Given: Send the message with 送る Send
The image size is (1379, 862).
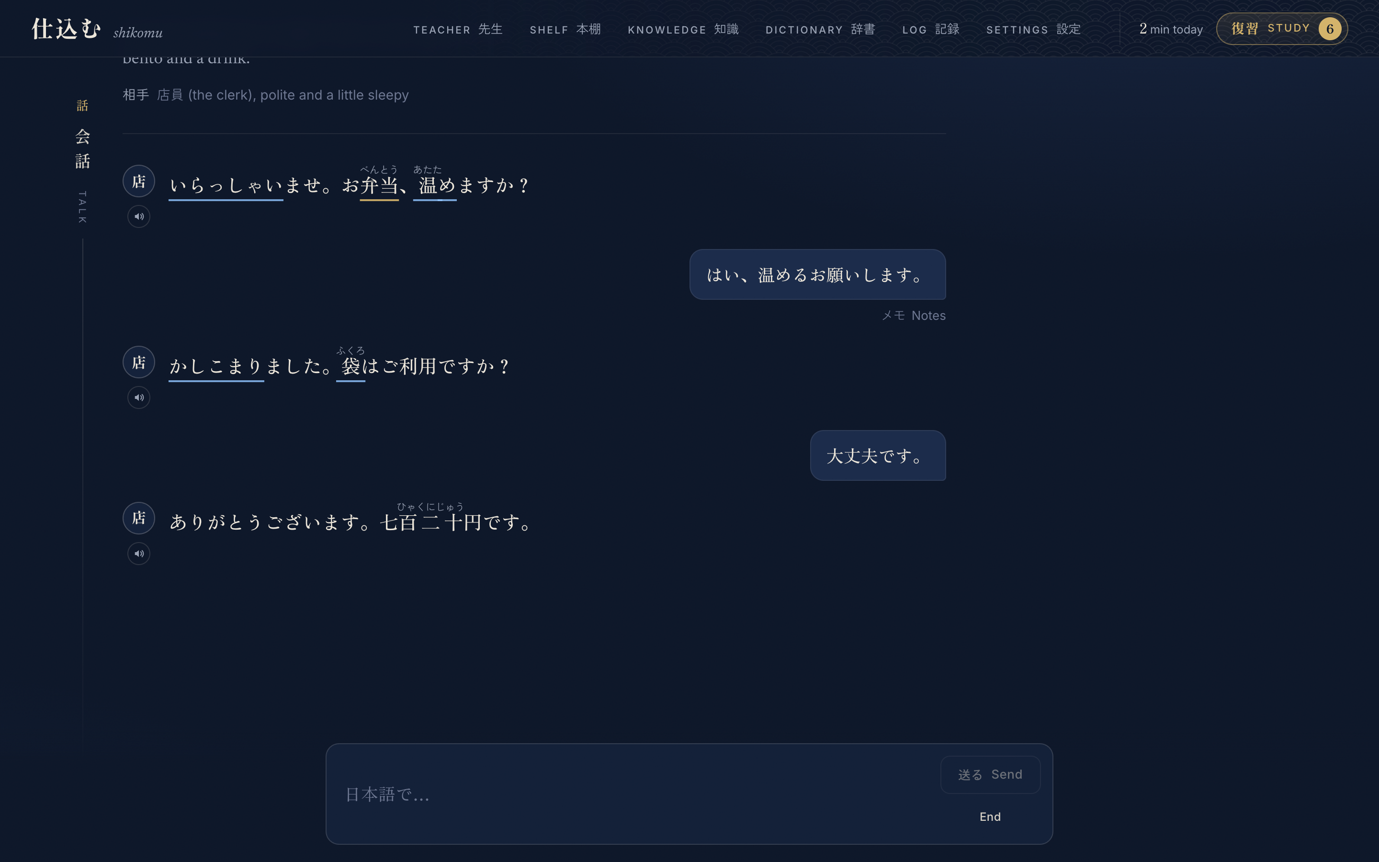Looking at the screenshot, I should pos(990,774).
